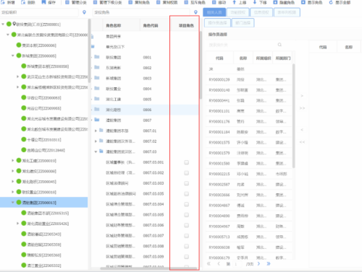Collapse the ZZ000005 tree node

click(13, 56)
